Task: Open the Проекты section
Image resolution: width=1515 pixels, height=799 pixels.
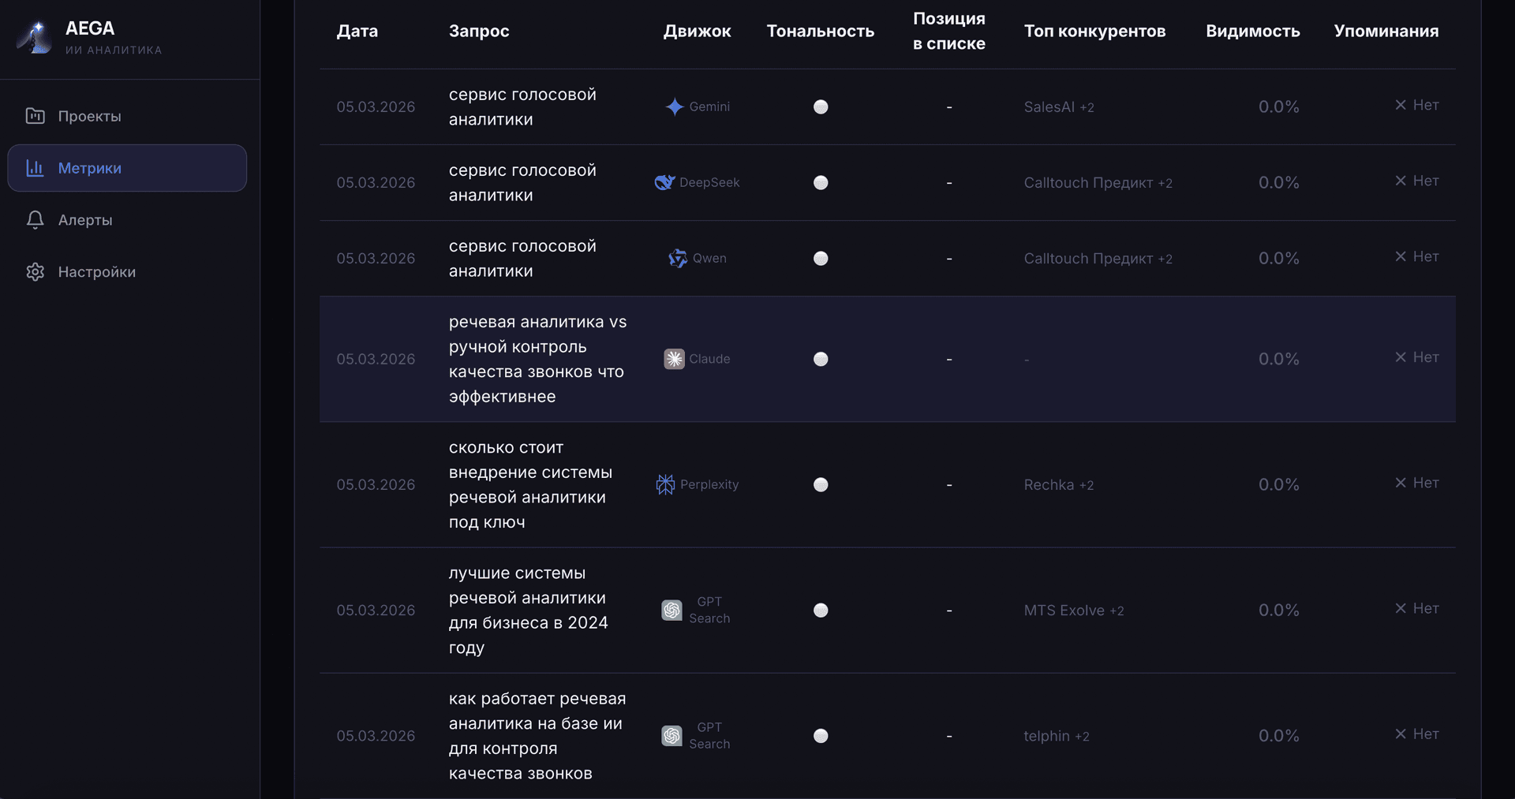Action: pos(89,116)
